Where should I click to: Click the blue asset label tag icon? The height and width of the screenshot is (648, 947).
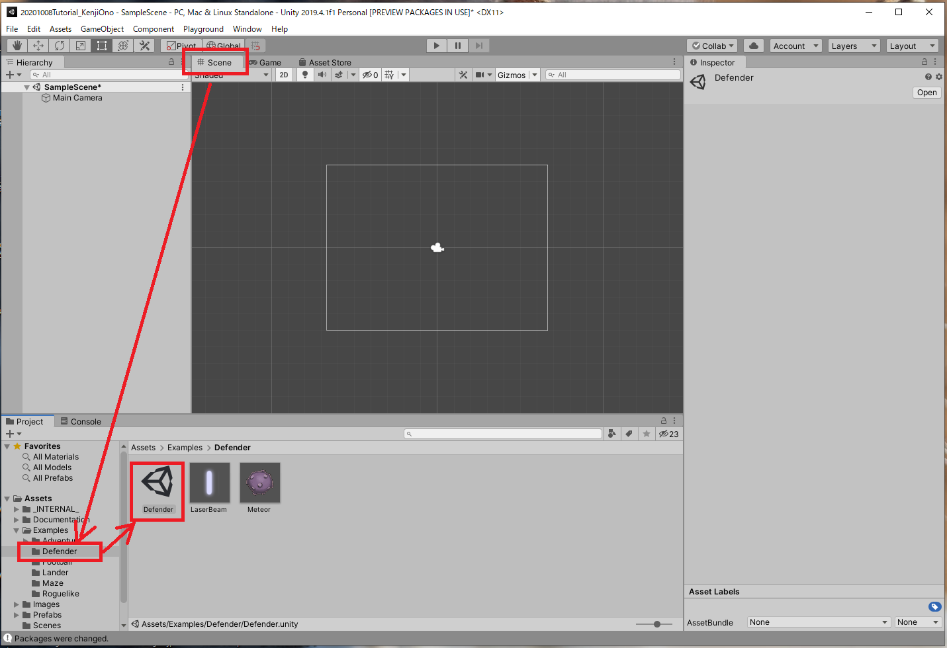tap(934, 606)
